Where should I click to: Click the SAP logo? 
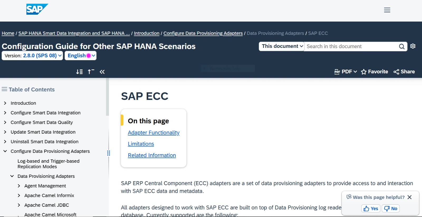[37, 9]
